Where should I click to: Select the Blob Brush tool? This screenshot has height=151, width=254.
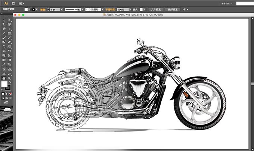pyautogui.click(x=4, y=42)
